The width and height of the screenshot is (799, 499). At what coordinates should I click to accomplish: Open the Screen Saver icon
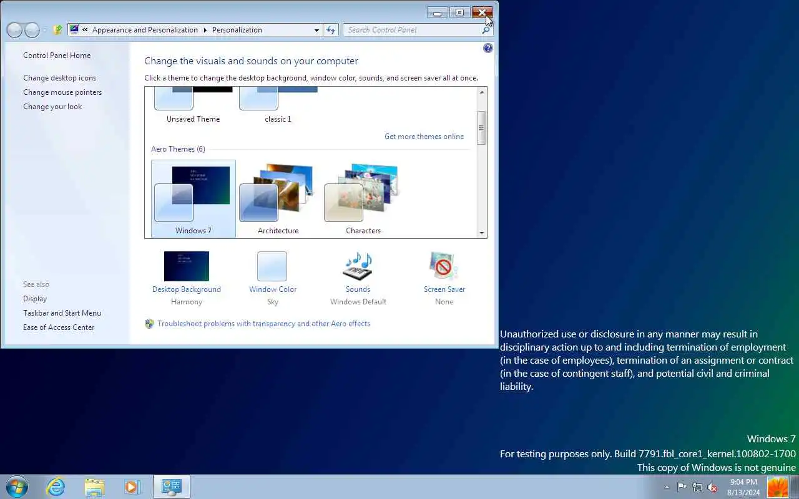[444, 266]
